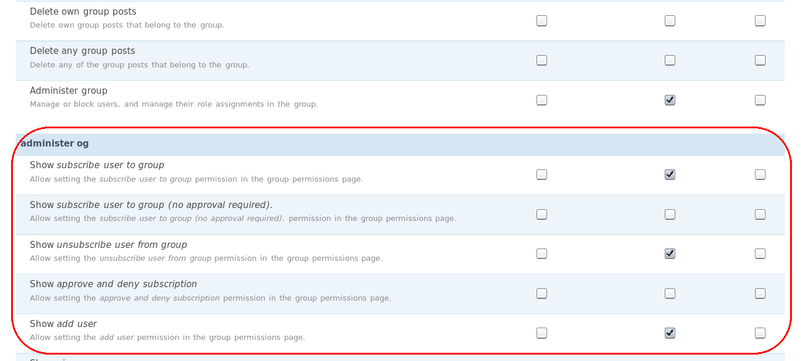
Task: Select the administer og section header
Action: (x=54, y=143)
